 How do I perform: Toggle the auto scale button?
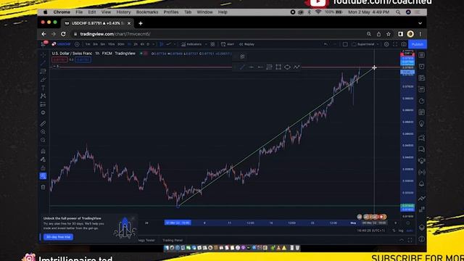410,231
